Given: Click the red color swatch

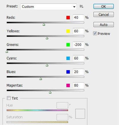Looking at the screenshot, I should [68, 18].
